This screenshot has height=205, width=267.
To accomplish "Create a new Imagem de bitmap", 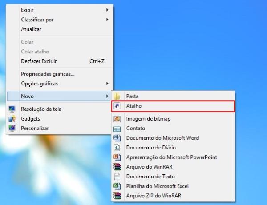I will (x=173, y=119).
